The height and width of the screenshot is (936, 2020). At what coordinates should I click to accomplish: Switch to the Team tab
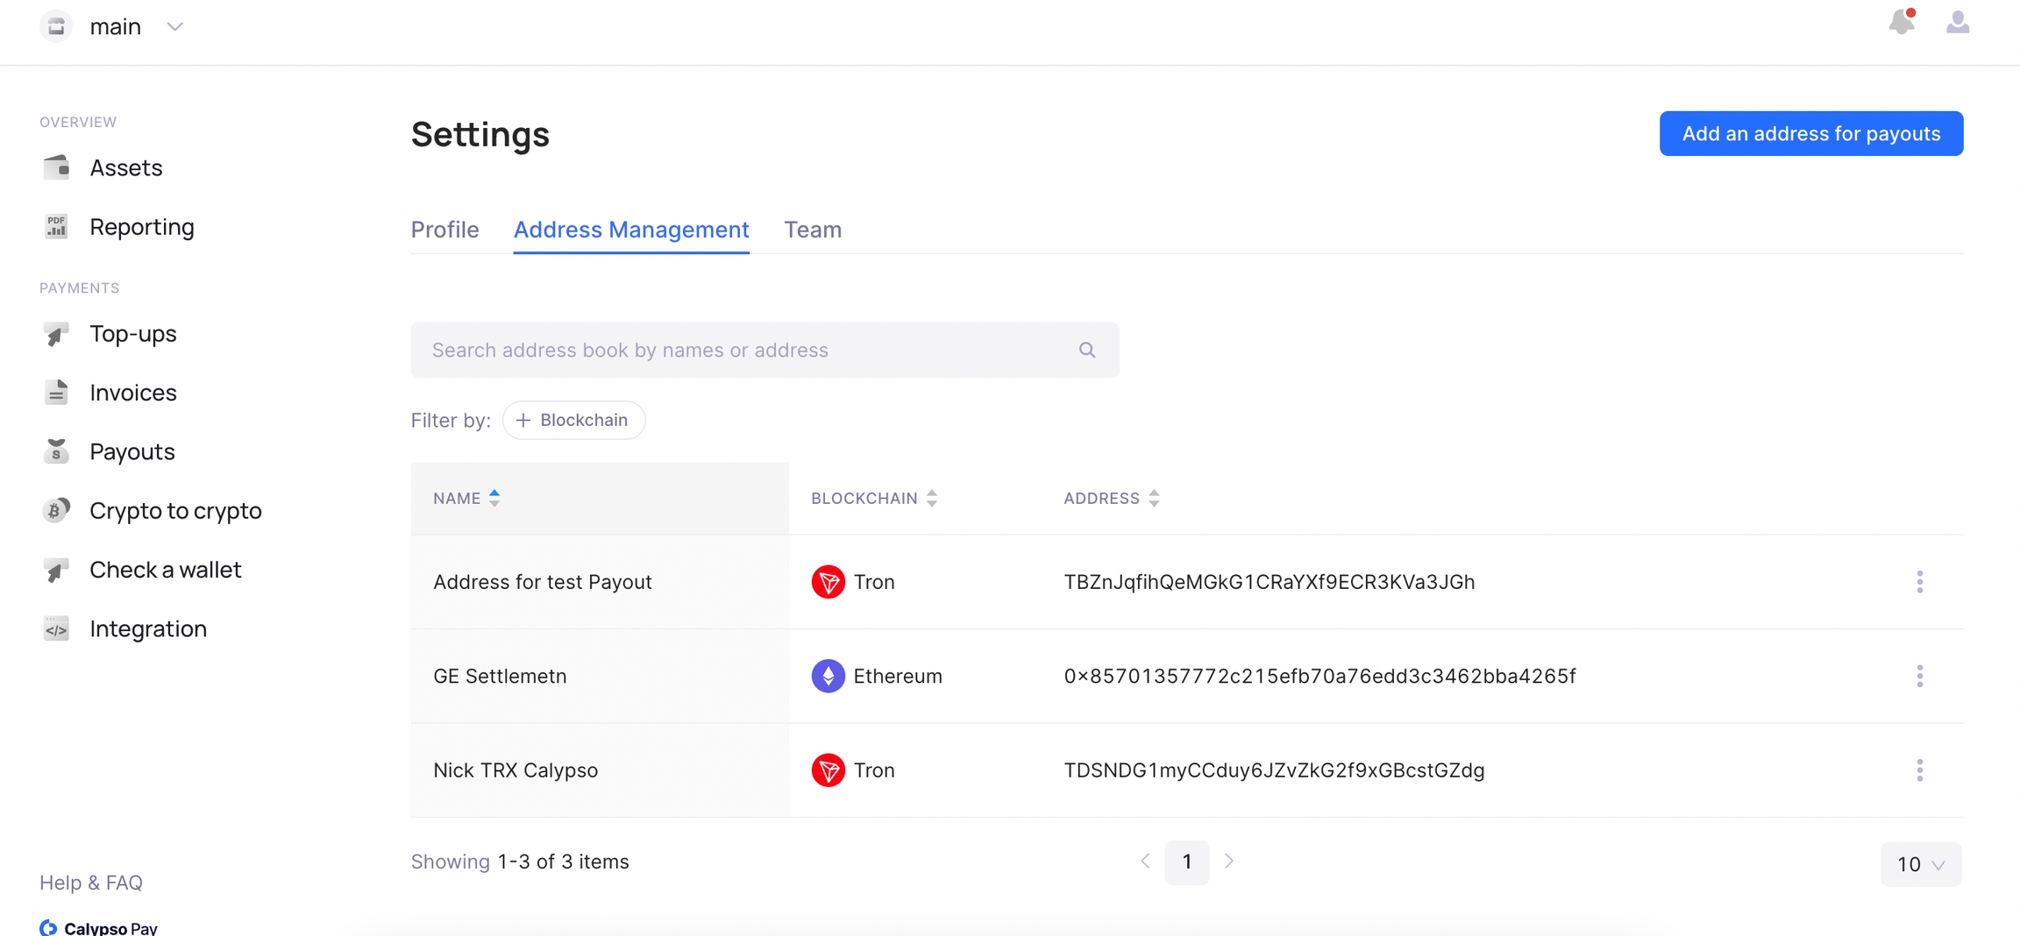pos(812,230)
